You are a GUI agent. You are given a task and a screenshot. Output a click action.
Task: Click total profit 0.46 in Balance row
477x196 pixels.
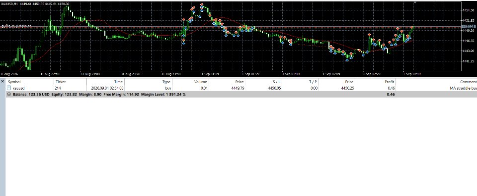tap(391, 95)
